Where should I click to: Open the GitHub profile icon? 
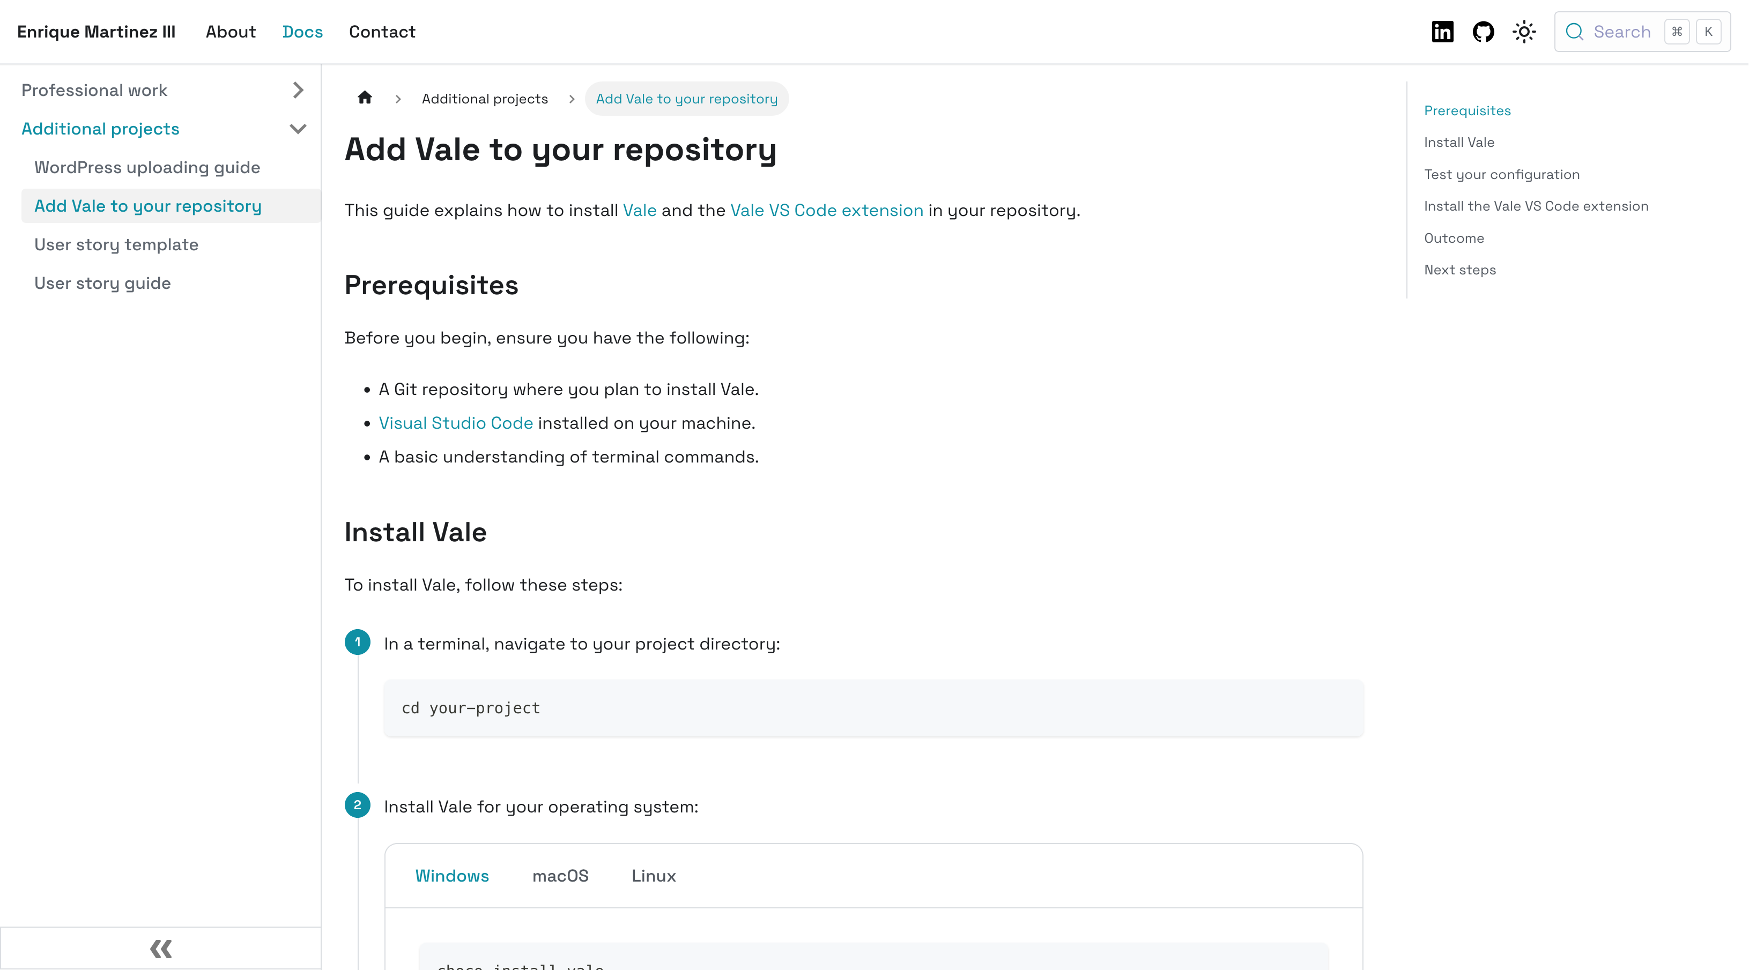(1483, 32)
